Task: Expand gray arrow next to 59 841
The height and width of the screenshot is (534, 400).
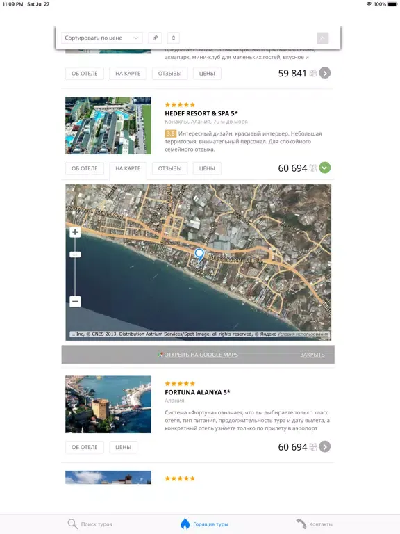Action: click(325, 73)
